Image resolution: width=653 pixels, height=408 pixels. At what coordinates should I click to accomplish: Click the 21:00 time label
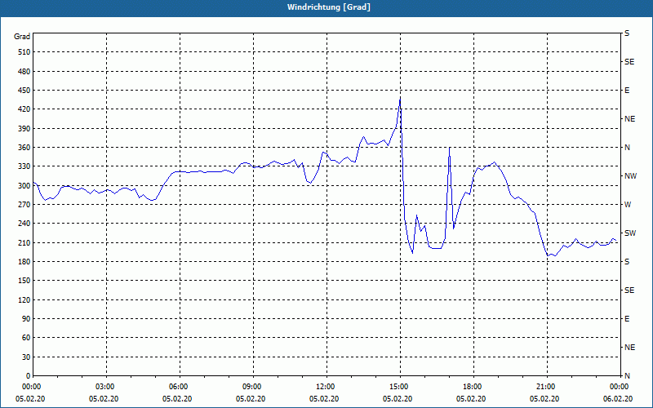point(547,387)
